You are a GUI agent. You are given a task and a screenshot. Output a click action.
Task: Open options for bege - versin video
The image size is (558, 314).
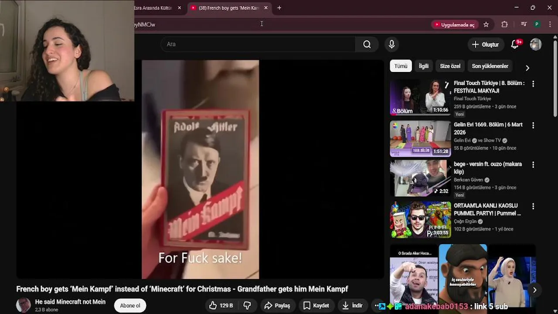pyautogui.click(x=533, y=165)
